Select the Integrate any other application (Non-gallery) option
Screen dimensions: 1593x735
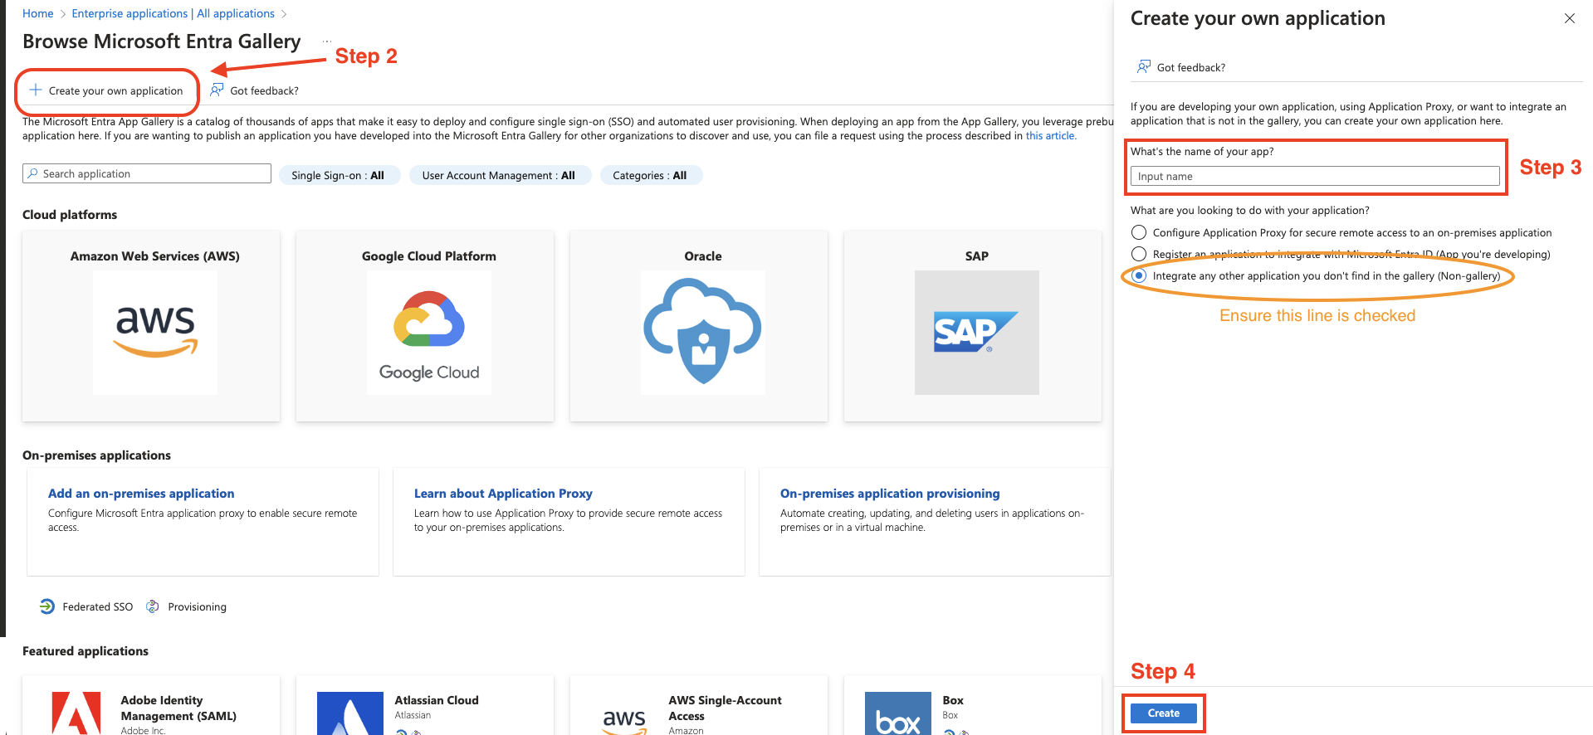click(x=1139, y=275)
